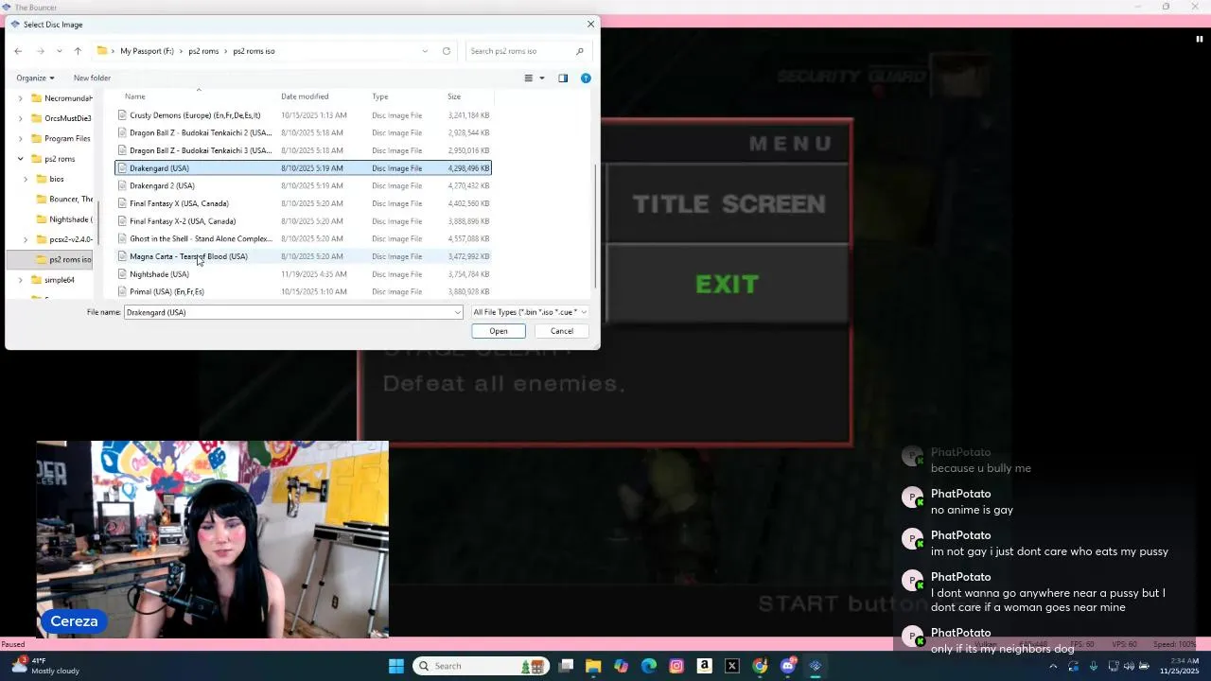Go forward in the file dialog navigation
The height and width of the screenshot is (681, 1211).
point(40,51)
